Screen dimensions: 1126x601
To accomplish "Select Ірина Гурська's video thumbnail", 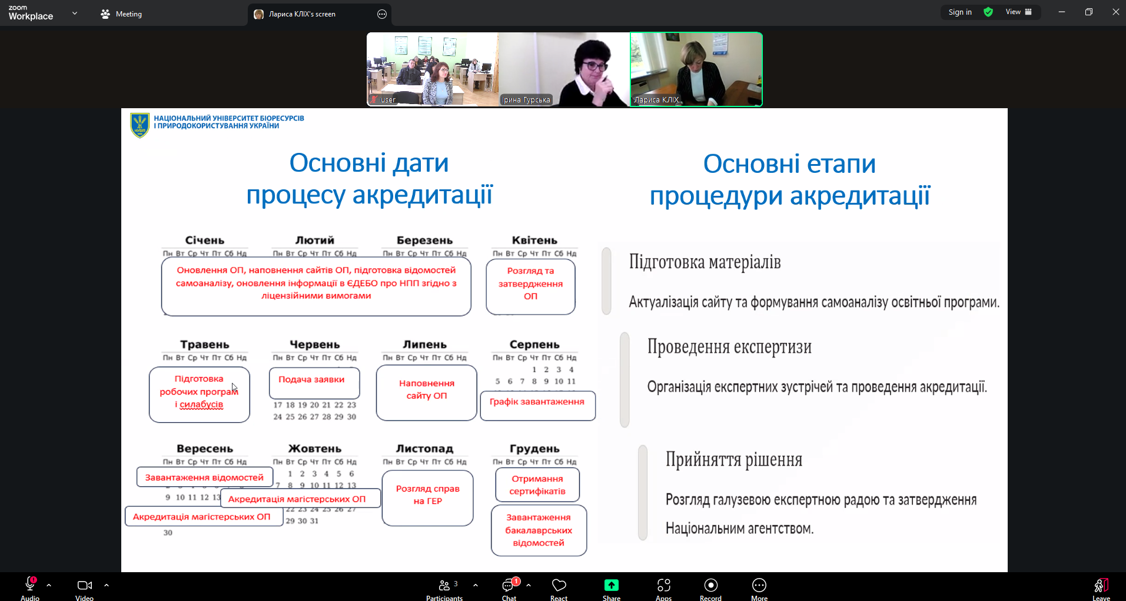I will [564, 69].
